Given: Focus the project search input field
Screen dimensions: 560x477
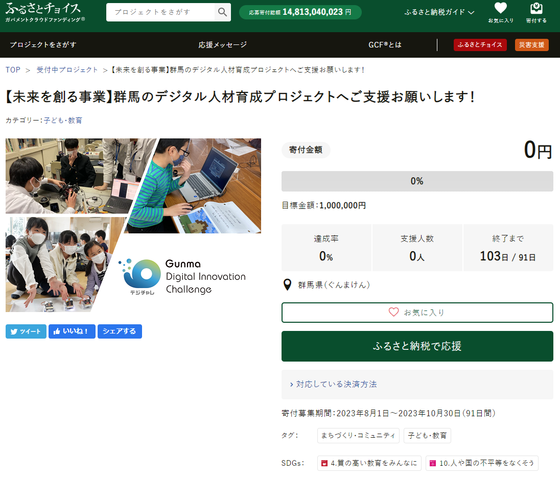Looking at the screenshot, I should 161,12.
